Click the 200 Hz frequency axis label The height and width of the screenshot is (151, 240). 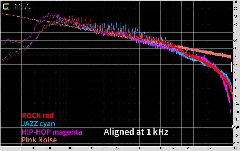coord(91,148)
